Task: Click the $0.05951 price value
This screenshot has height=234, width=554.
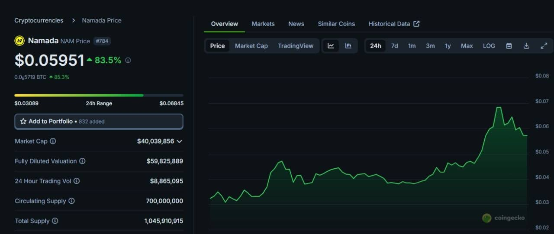Action: (x=49, y=61)
